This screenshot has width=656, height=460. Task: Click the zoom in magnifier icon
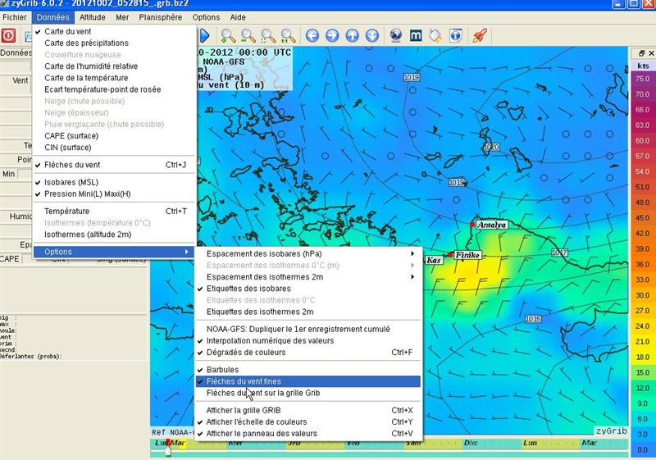point(228,35)
